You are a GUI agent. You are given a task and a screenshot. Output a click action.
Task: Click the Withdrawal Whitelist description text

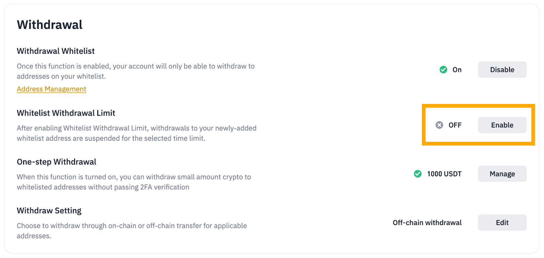(x=136, y=71)
